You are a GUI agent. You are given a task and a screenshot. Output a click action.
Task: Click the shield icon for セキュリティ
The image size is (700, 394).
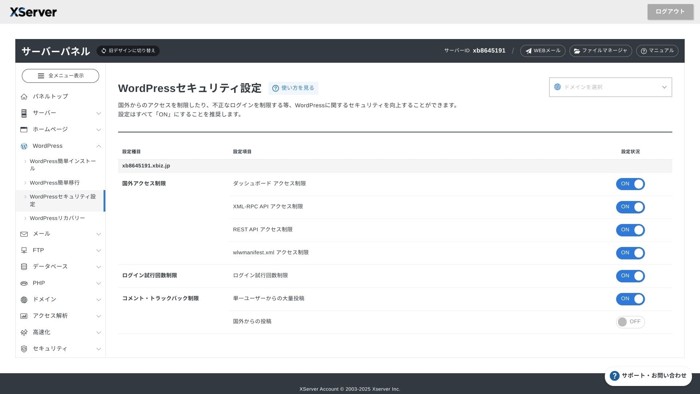pos(24,349)
